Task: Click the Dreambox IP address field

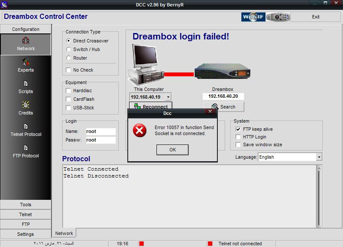Action: [x=223, y=96]
